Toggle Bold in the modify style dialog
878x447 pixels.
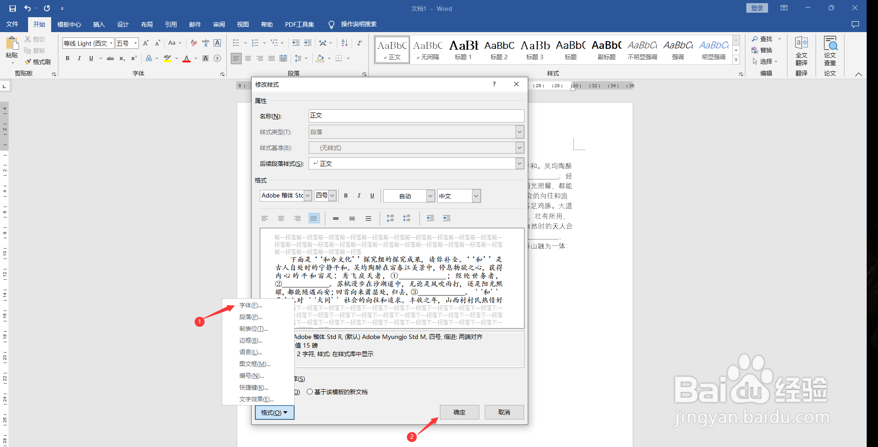click(x=346, y=196)
